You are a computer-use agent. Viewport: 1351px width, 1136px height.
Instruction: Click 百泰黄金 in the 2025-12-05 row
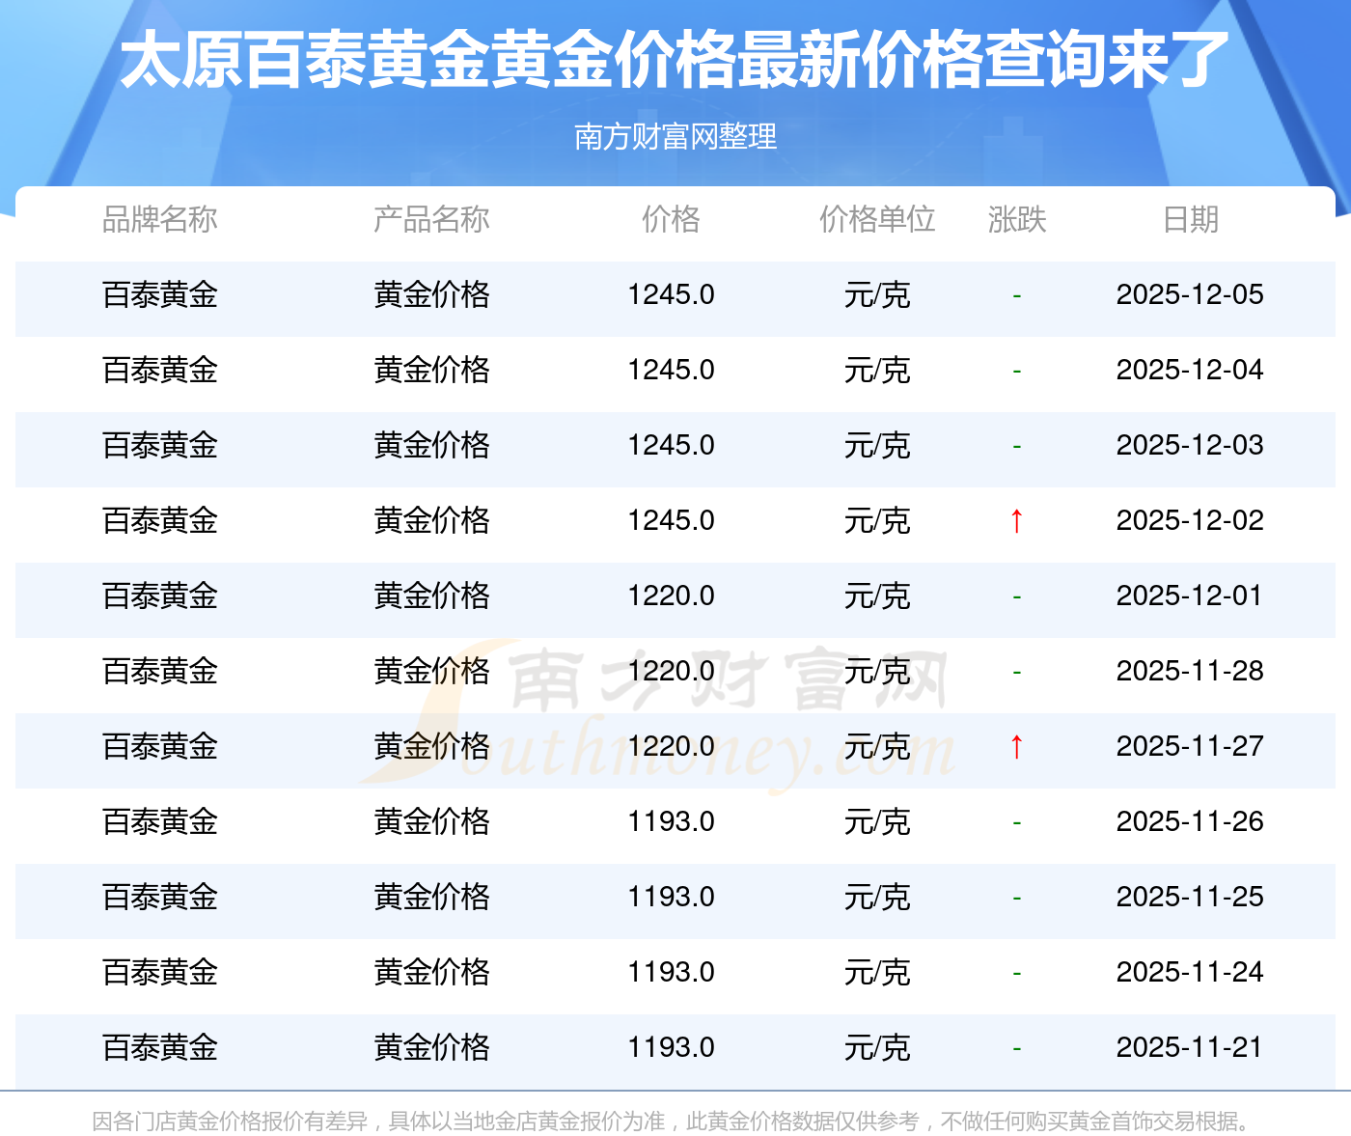pos(160,295)
